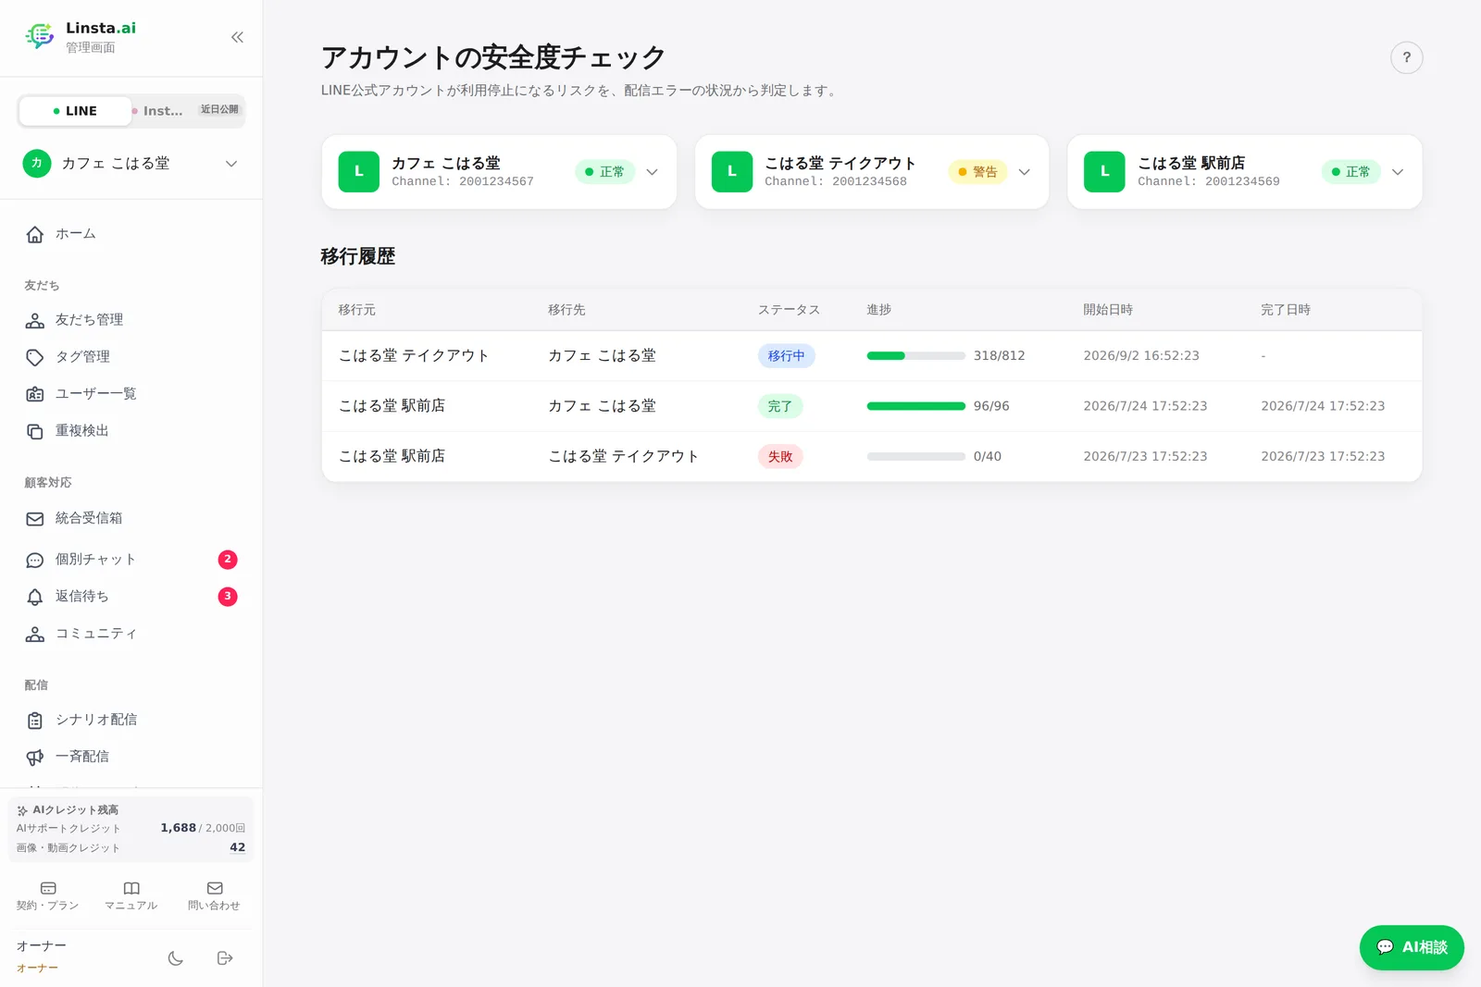Click the AIクレジット残高 sparkle icon

22,810
